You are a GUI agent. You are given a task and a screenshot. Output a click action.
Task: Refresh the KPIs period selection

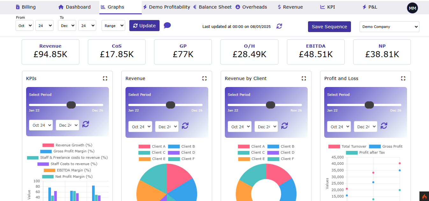(x=86, y=124)
